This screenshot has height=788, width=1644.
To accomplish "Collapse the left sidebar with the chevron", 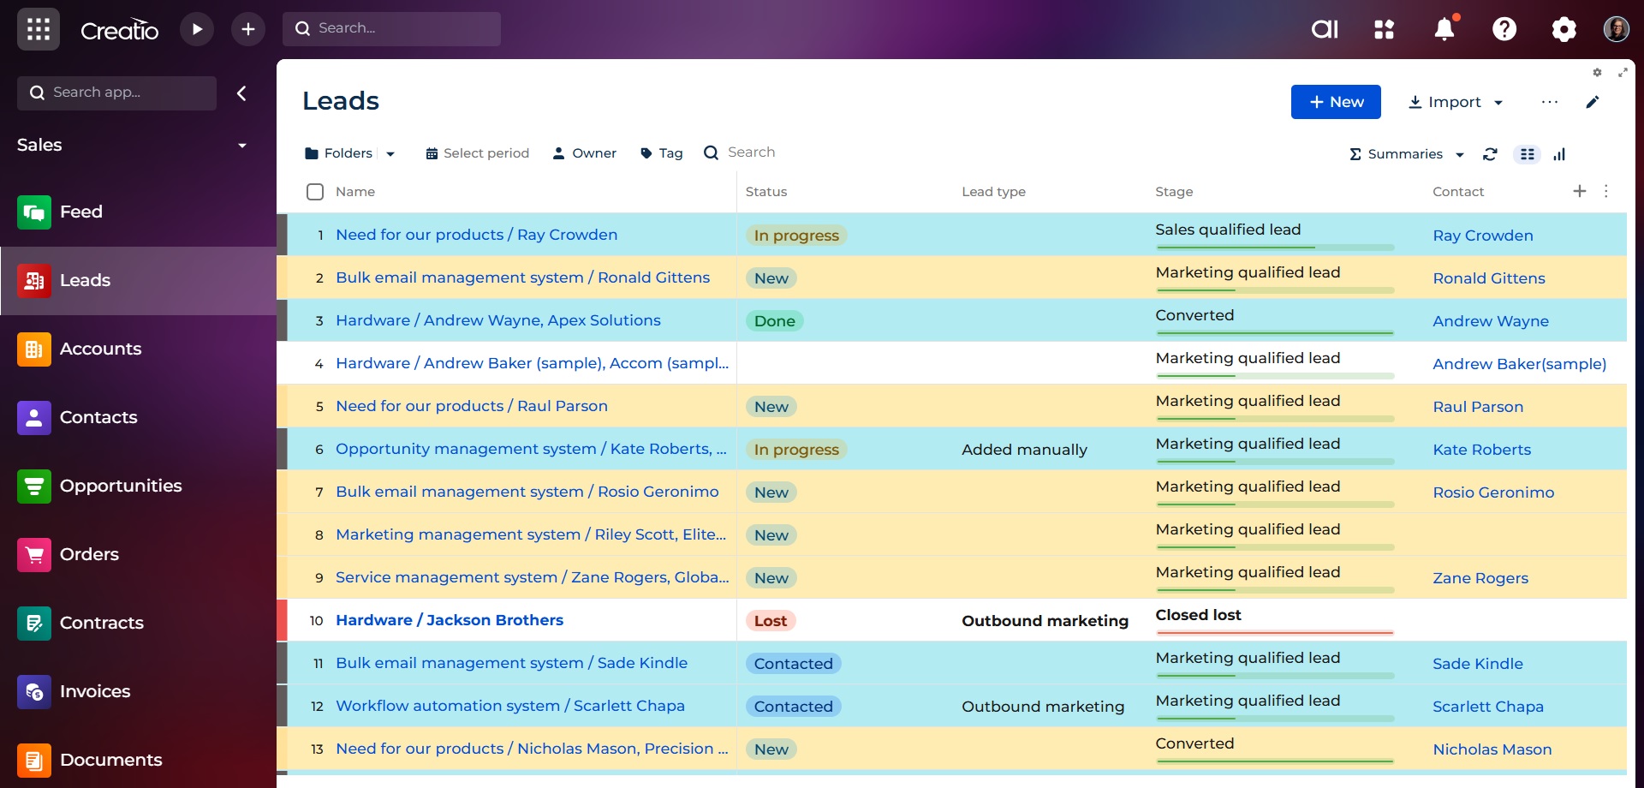I will (241, 93).
